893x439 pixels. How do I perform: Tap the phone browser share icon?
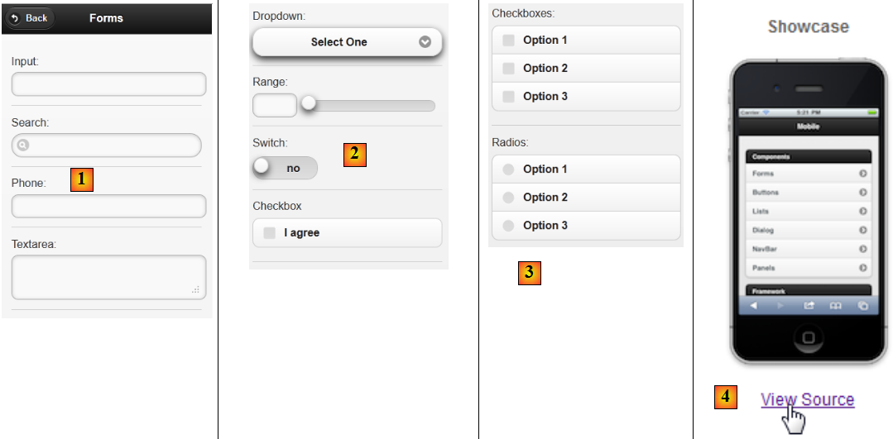tap(809, 305)
